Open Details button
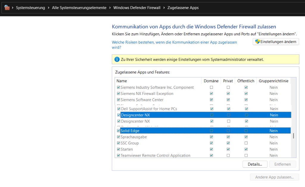The height and width of the screenshot is (187, 305). click(x=255, y=164)
